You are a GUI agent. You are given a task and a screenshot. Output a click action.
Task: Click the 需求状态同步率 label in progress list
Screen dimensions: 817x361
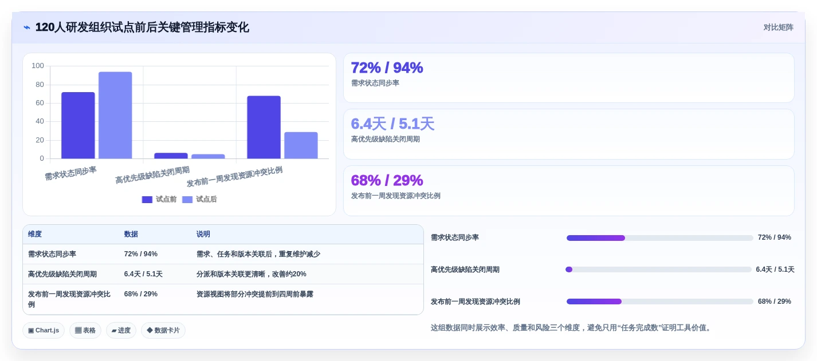point(455,237)
